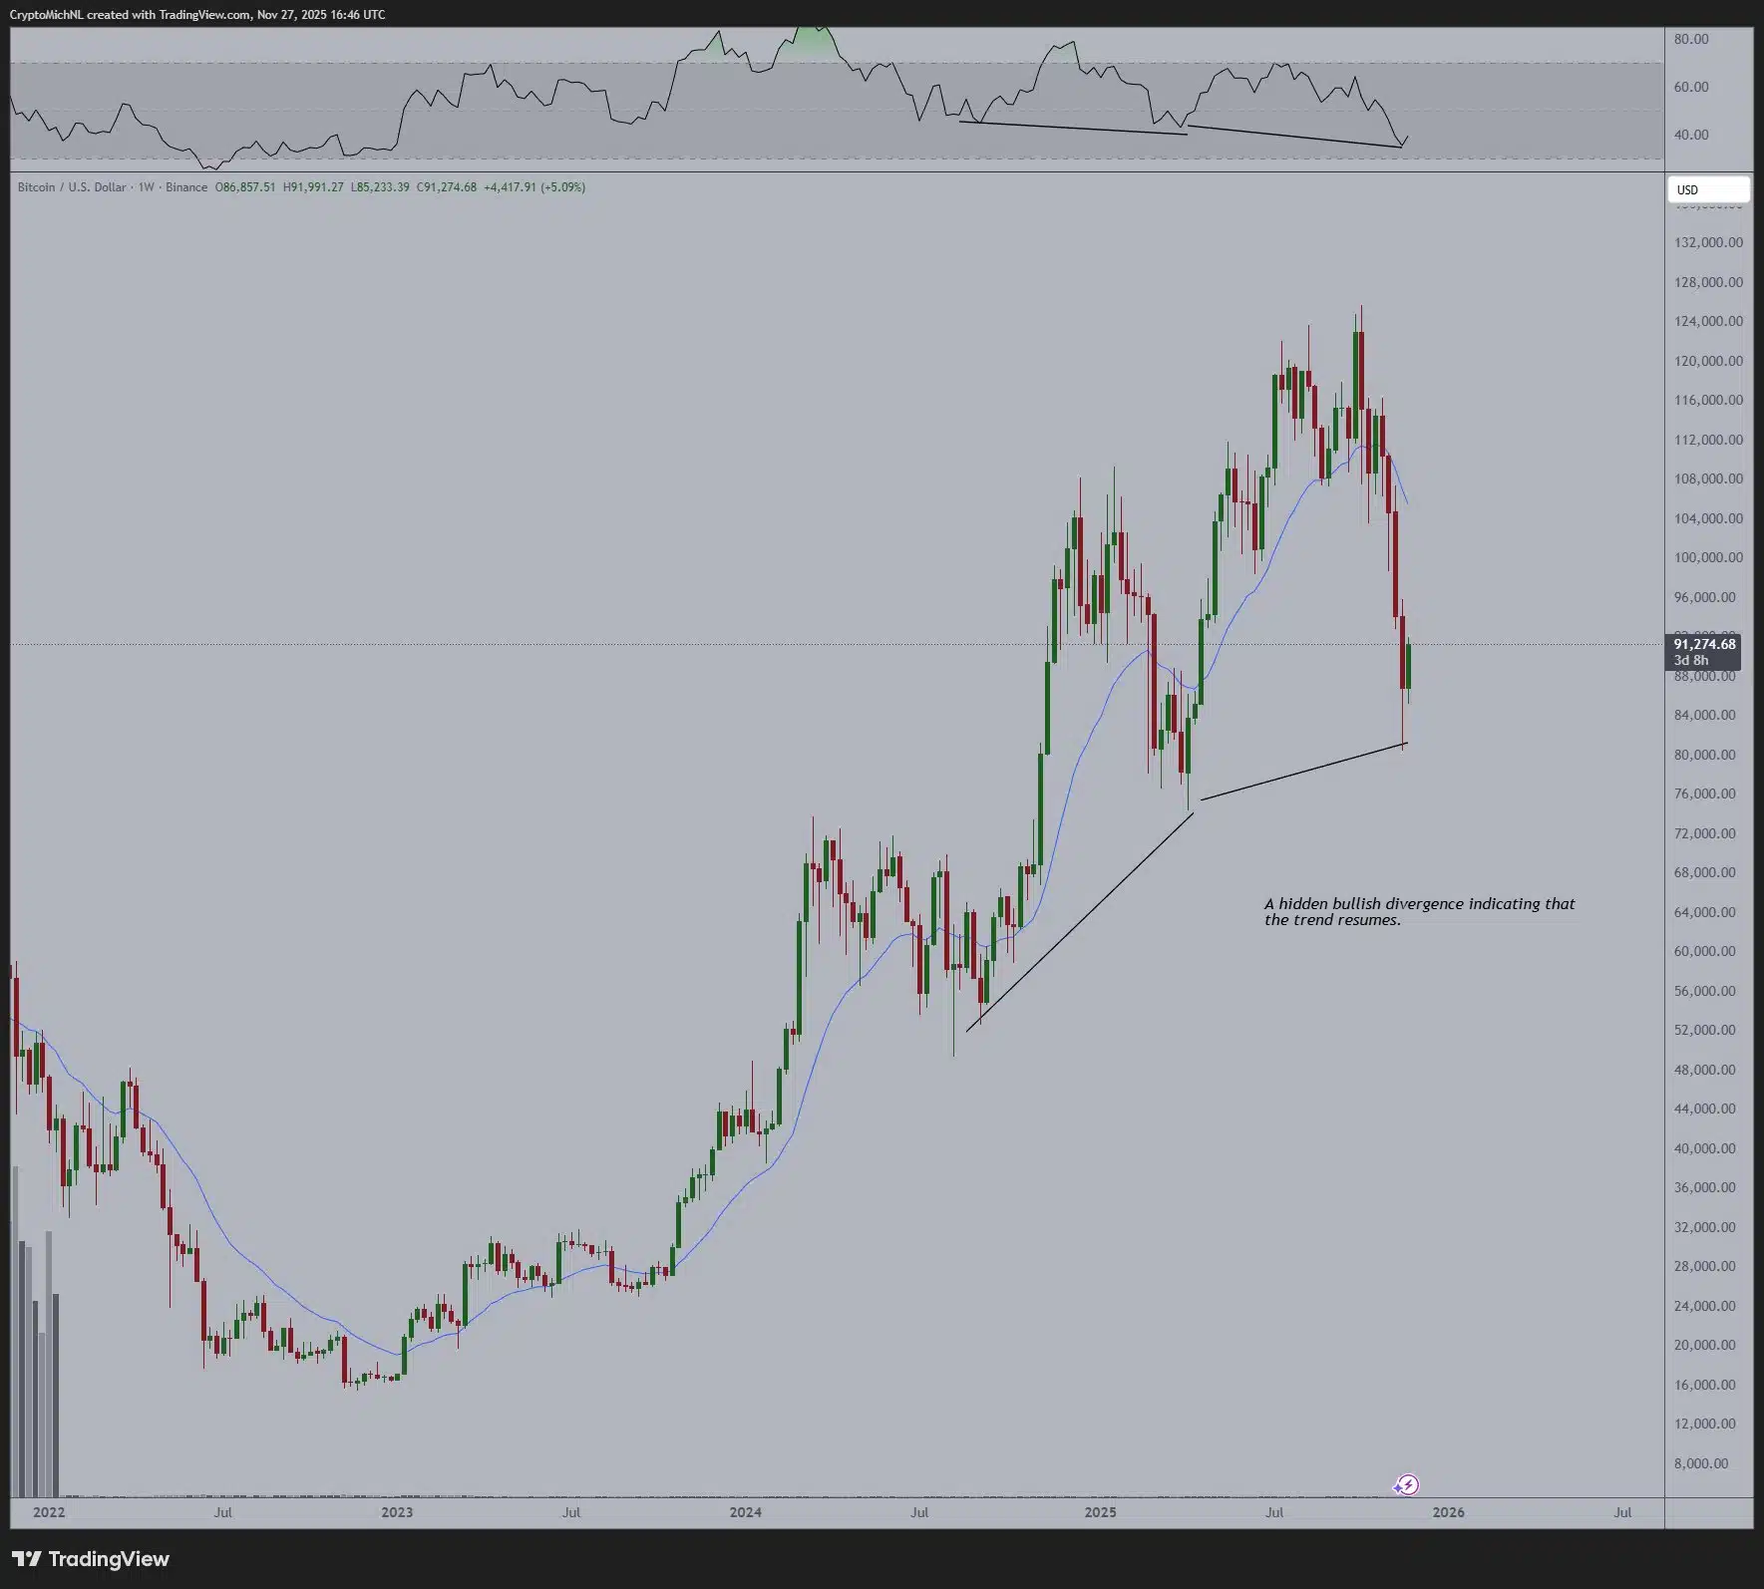Click the TradingView wordmark text in footer

[x=109, y=1559]
